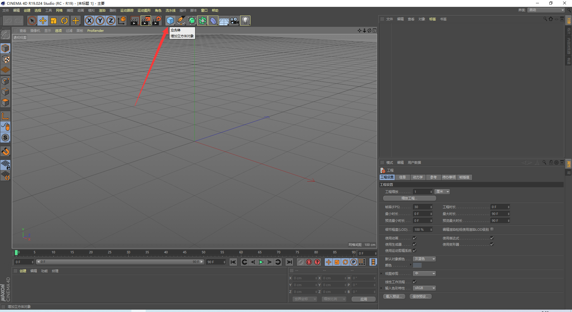This screenshot has height=312, width=572.
Task: Click the timeline ruler at frame 45
Action: pyautogui.click(x=185, y=252)
